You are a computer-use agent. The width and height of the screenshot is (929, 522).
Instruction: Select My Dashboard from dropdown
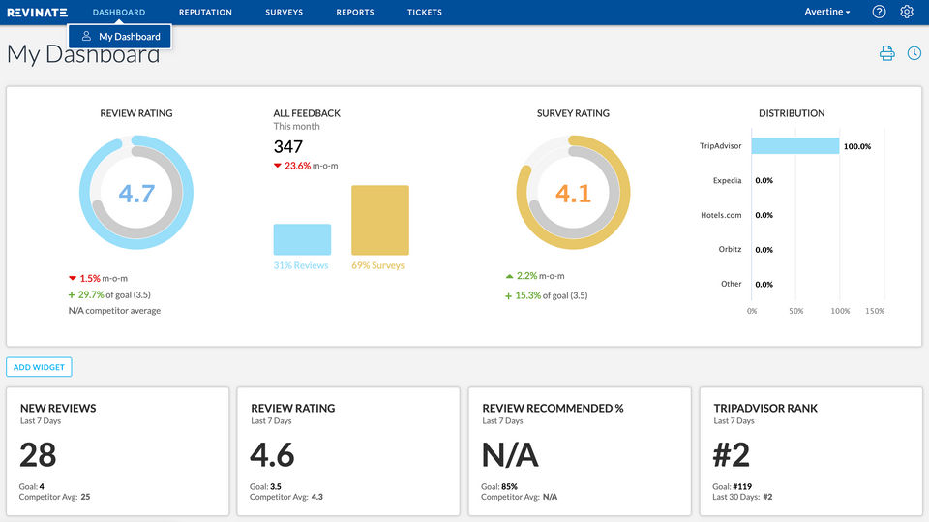tap(129, 37)
